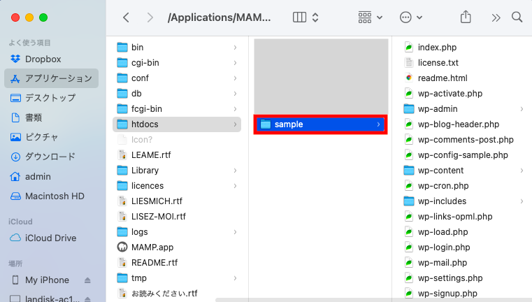Expand logs folder with its chevron
The image size is (532, 302).
235,232
